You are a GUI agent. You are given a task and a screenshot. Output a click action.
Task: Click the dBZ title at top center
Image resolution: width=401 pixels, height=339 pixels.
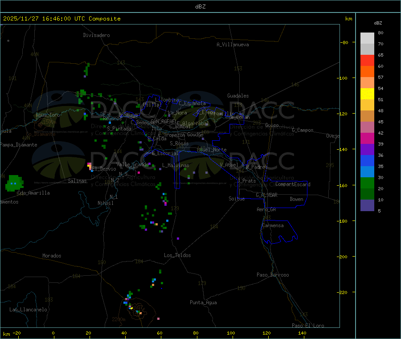(x=200, y=7)
